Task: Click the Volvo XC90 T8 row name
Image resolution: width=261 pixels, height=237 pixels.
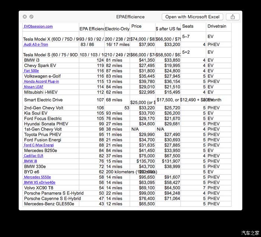Action: pyautogui.click(x=38, y=188)
